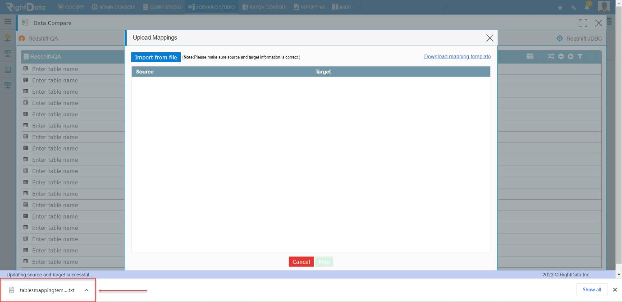Open the user profile avatar icon
The height and width of the screenshot is (302, 622).
click(x=603, y=6)
